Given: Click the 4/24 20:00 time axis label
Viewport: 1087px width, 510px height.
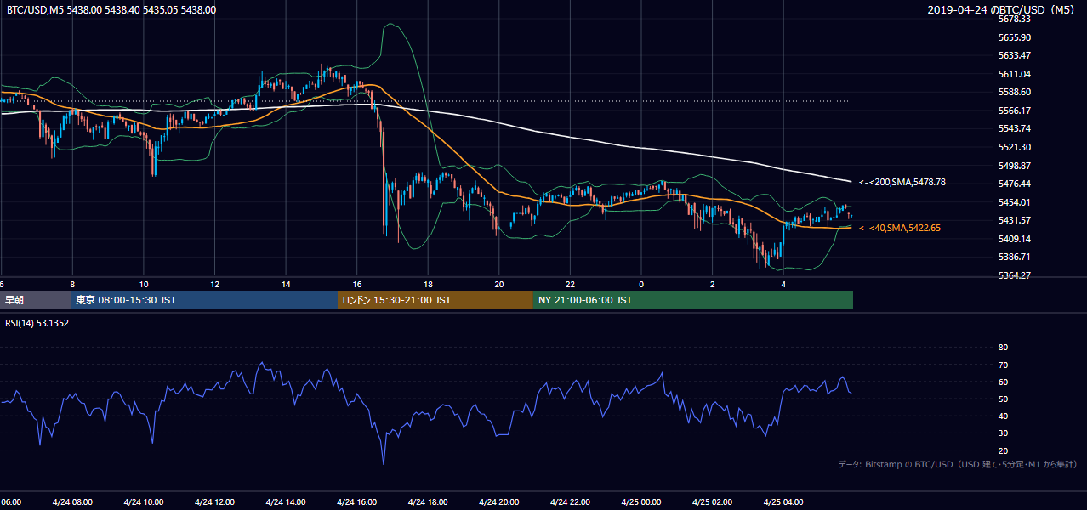Looking at the screenshot, I should point(499,502).
